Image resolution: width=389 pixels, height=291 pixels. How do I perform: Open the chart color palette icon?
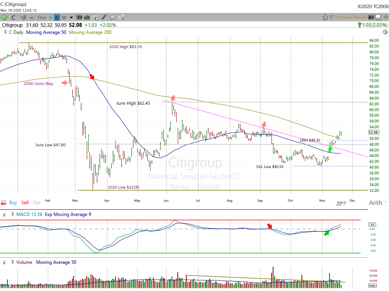tap(385, 32)
